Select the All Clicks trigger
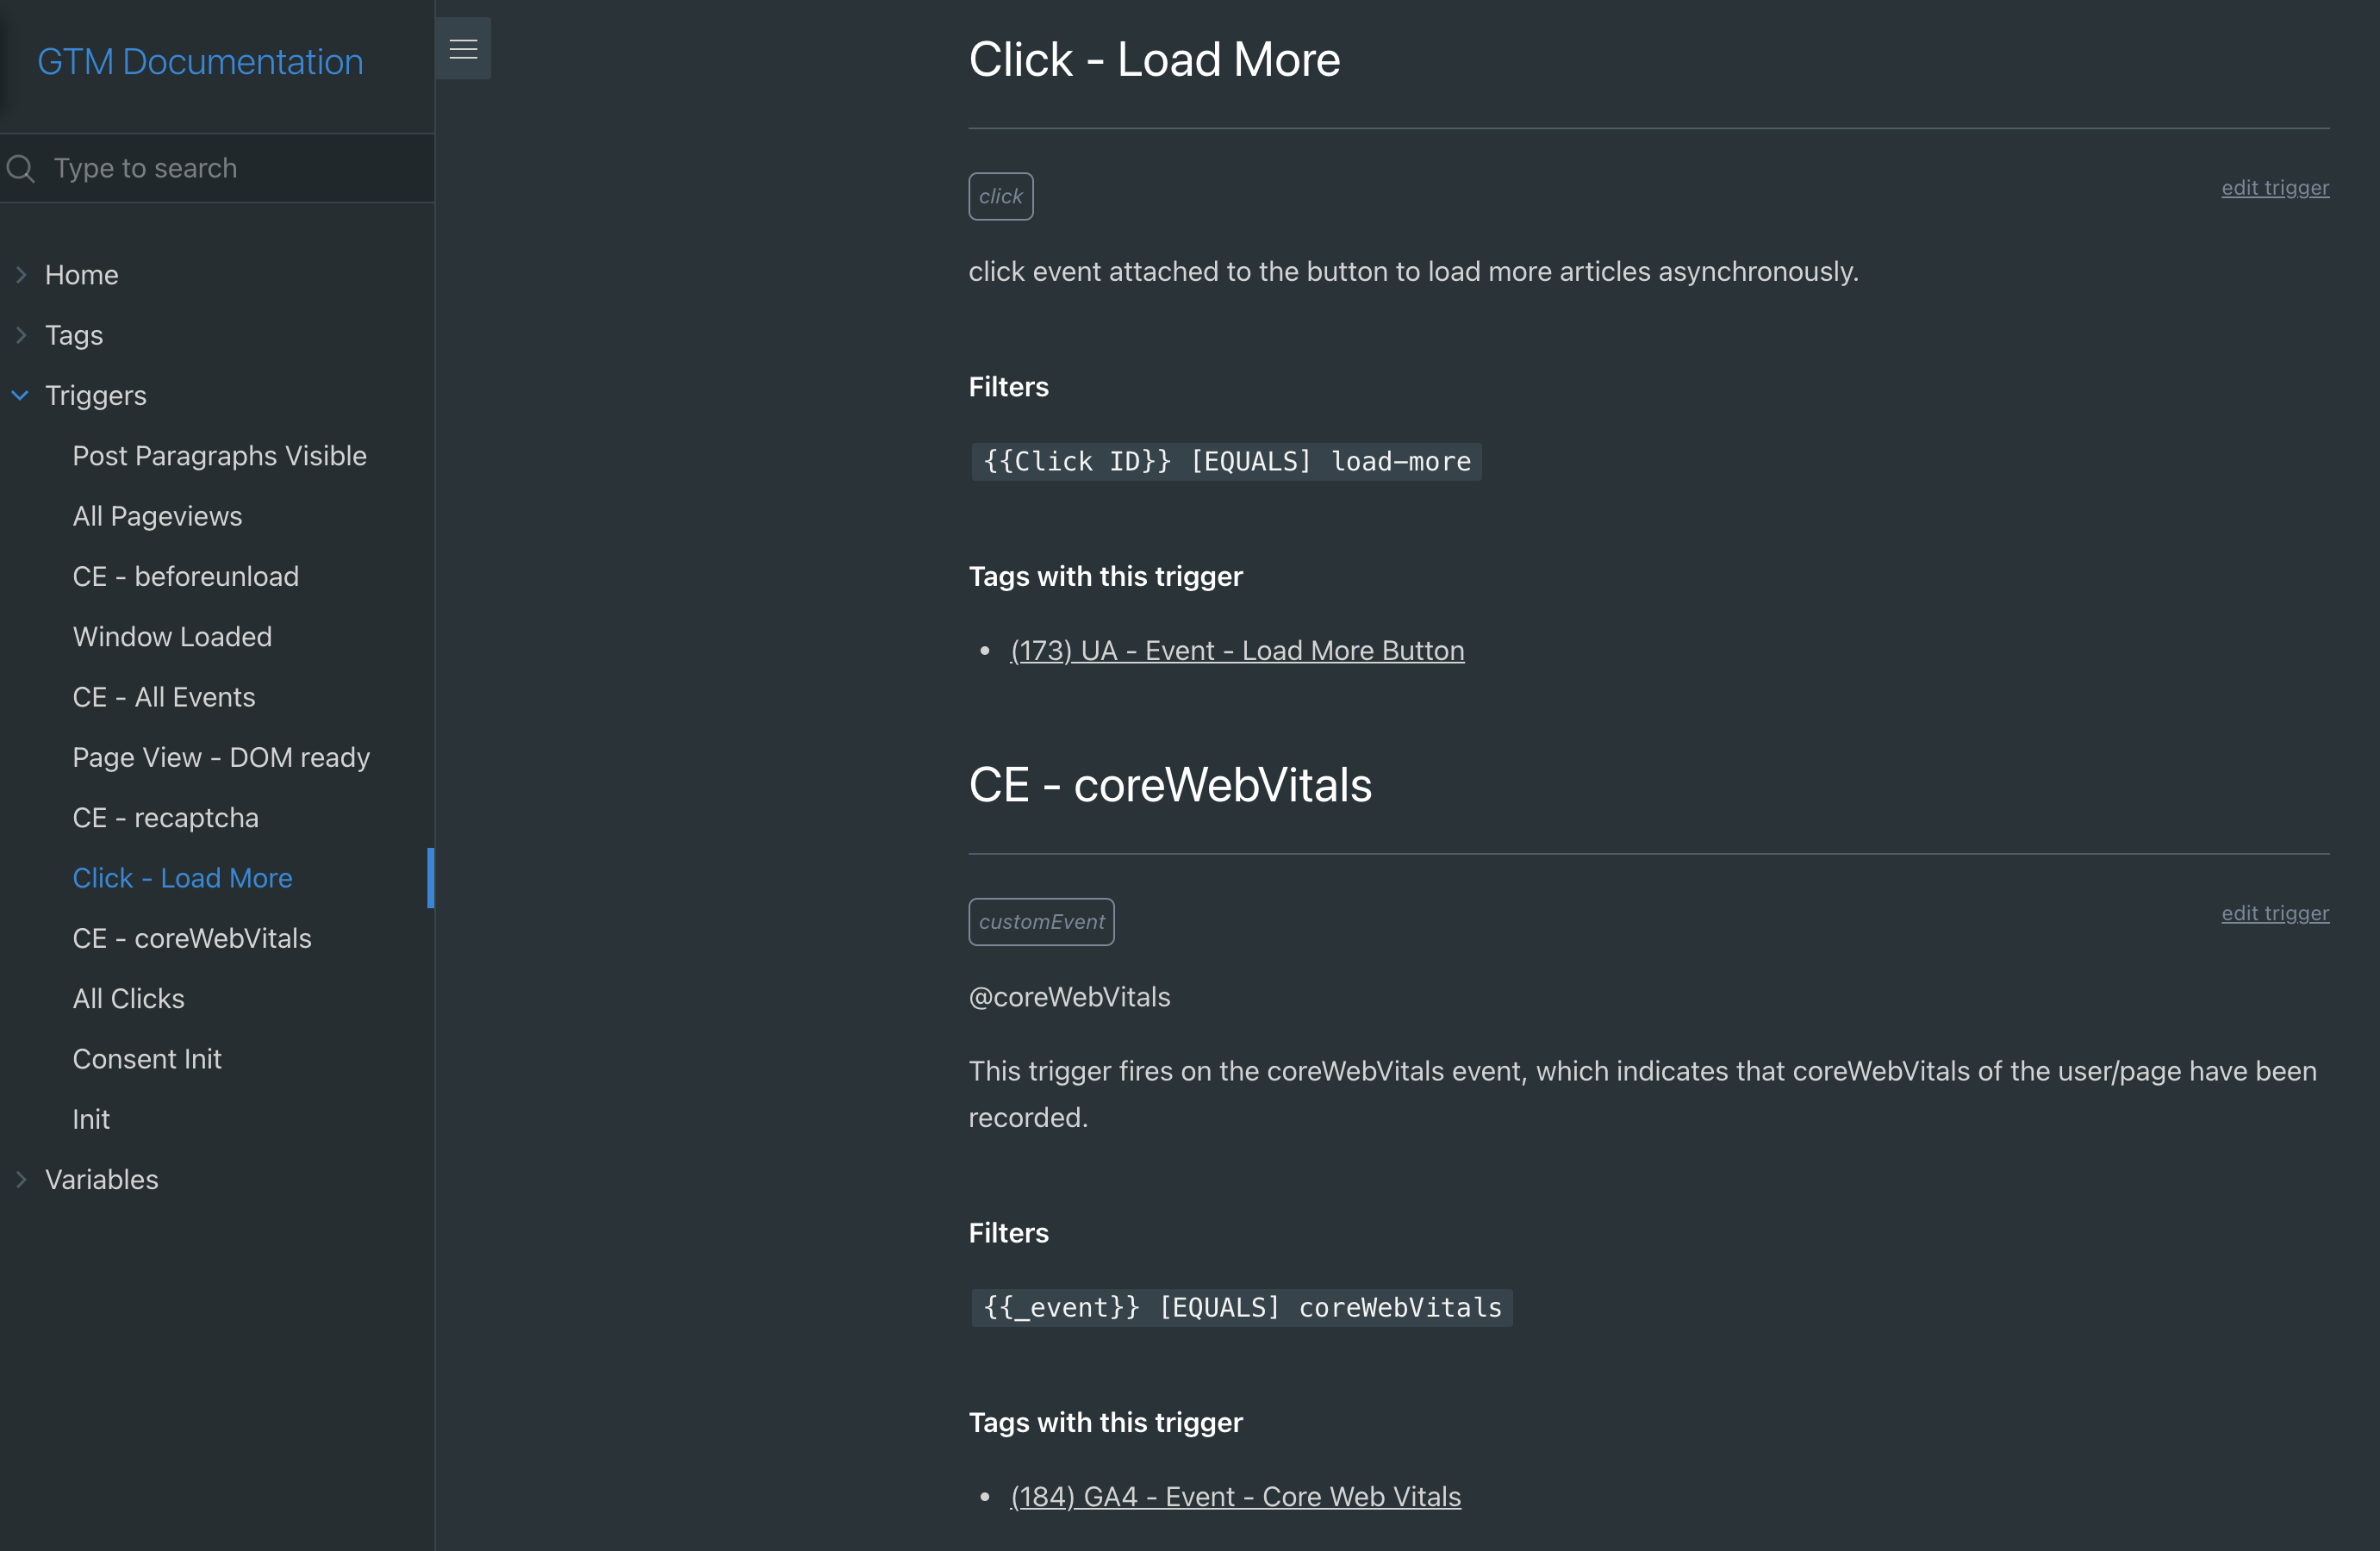Screen dimensions: 2380x1551 click(x=128, y=998)
